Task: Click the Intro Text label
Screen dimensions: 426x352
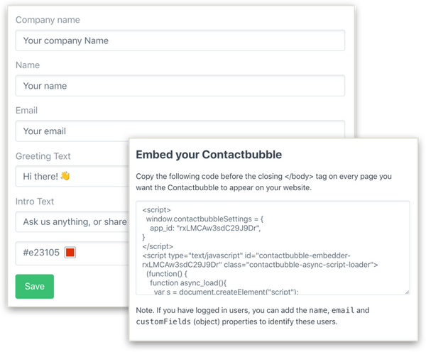Action: pos(35,202)
